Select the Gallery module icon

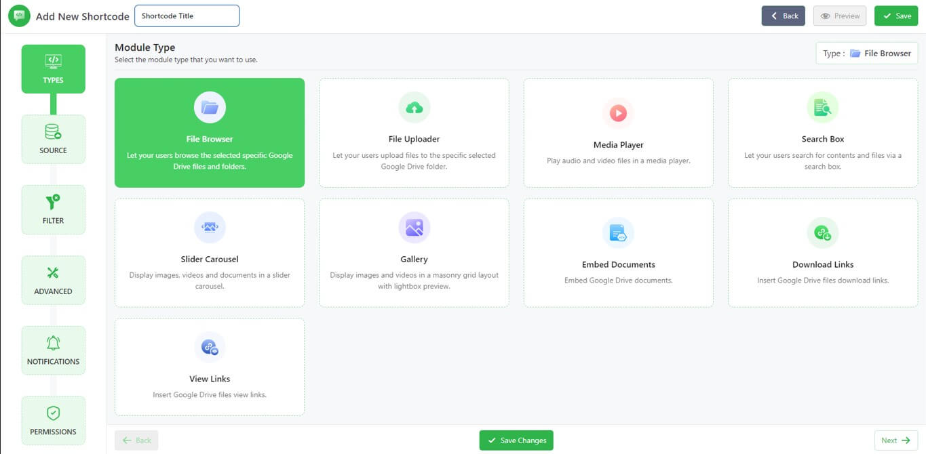pyautogui.click(x=414, y=227)
